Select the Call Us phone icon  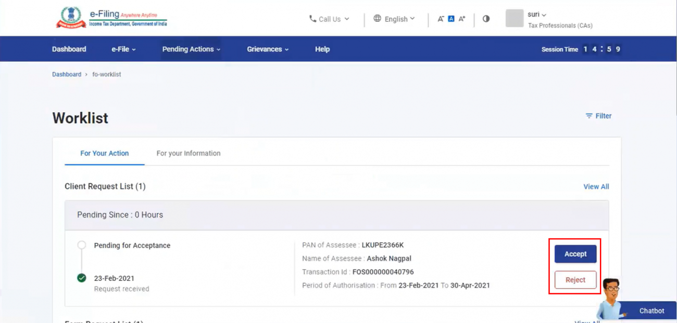313,19
